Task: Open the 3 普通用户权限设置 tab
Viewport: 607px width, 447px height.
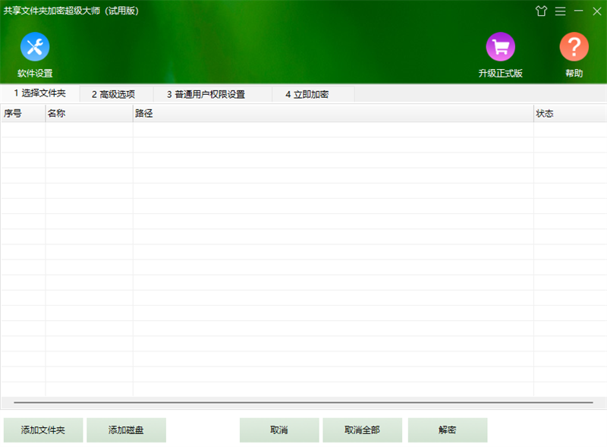Action: point(212,94)
